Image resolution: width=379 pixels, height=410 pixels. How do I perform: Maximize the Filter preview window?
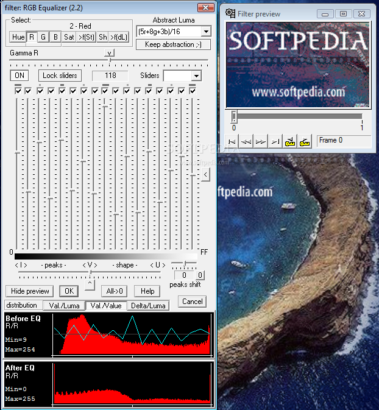click(x=343, y=13)
